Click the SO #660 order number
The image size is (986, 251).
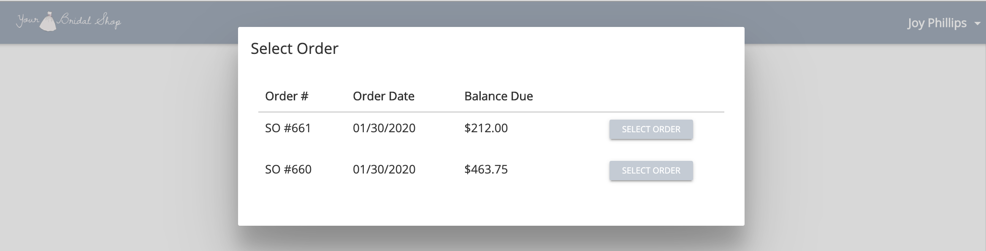click(288, 169)
